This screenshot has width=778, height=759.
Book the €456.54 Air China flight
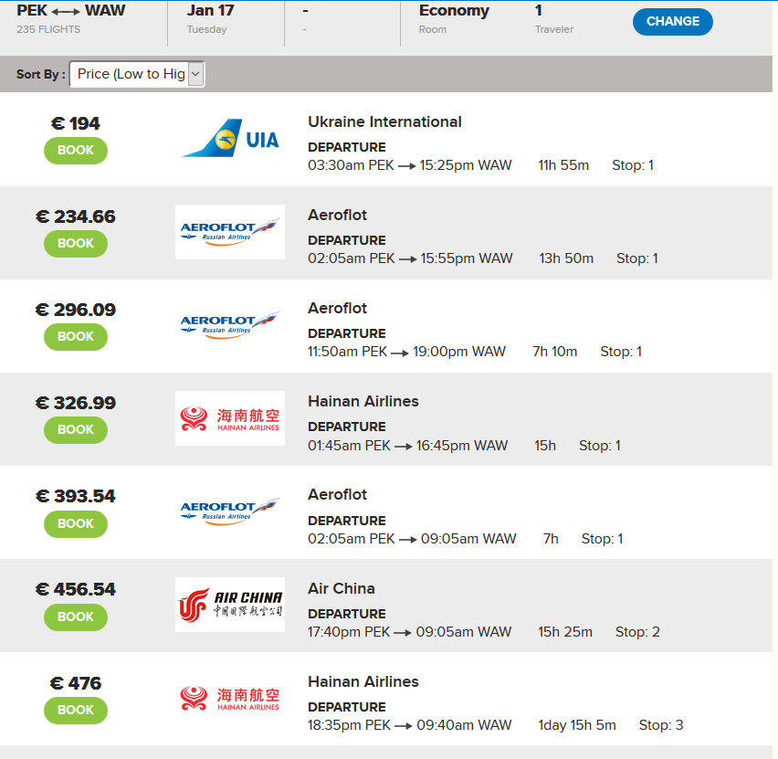[76, 617]
